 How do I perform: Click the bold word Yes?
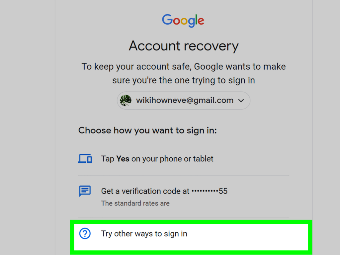pyautogui.click(x=123, y=159)
